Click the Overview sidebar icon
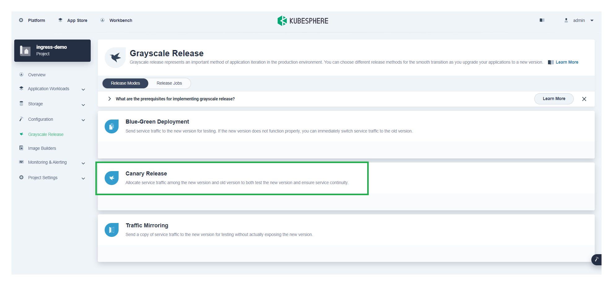The height and width of the screenshot is (286, 613). tap(21, 74)
